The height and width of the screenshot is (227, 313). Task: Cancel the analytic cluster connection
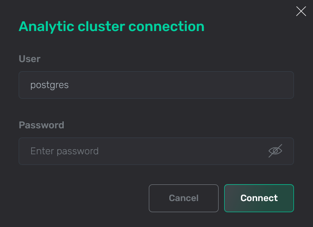(184, 198)
